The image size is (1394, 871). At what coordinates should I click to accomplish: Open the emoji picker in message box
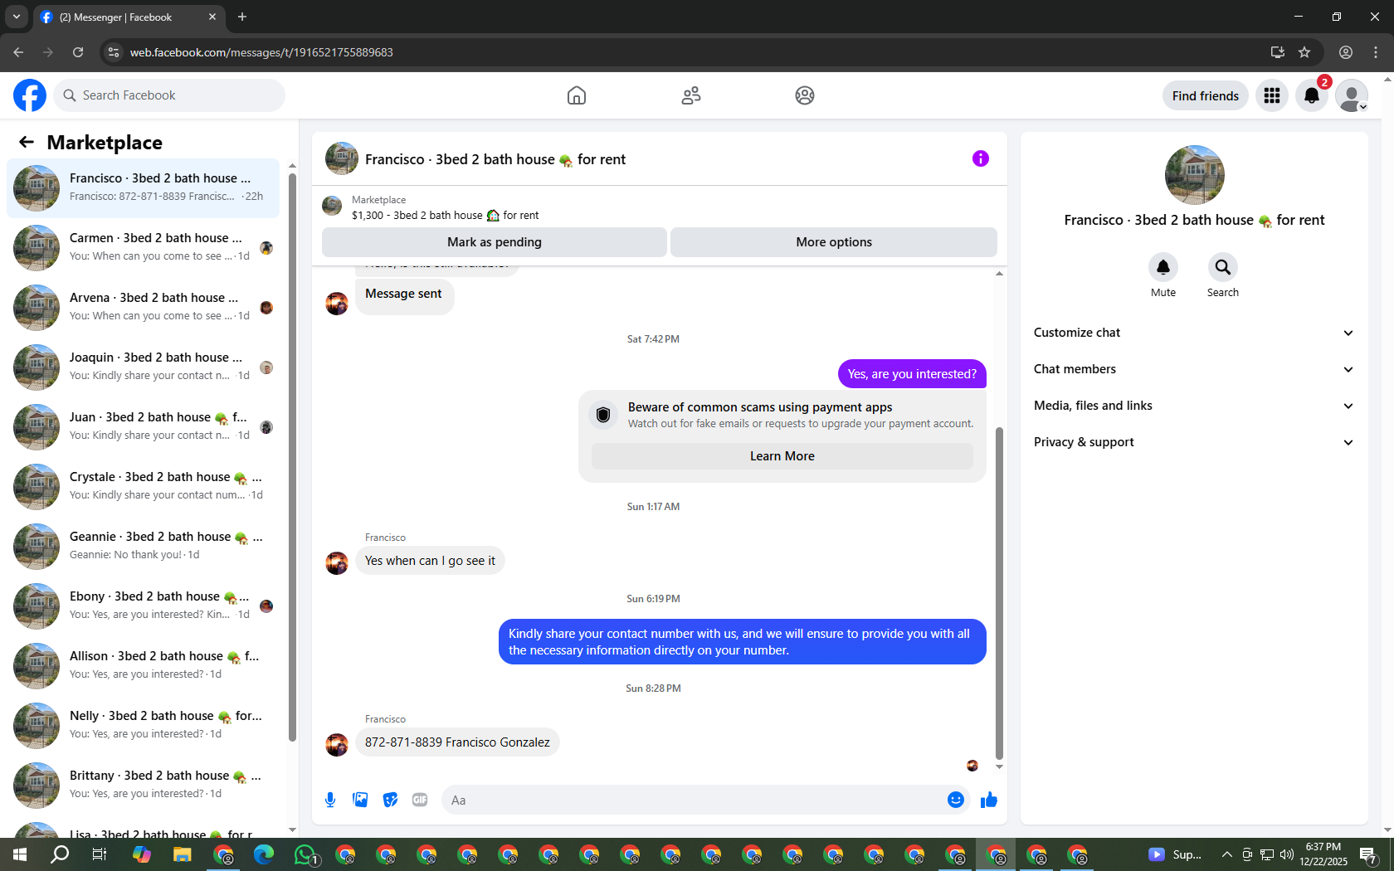(x=956, y=800)
